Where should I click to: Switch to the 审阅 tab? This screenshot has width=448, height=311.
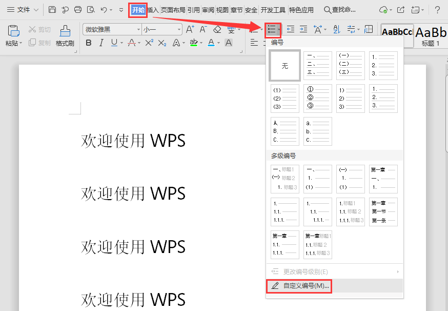(208, 10)
